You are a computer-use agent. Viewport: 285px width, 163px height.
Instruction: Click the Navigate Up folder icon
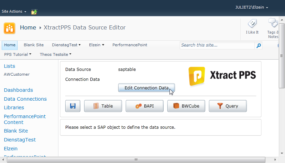pos(34,12)
